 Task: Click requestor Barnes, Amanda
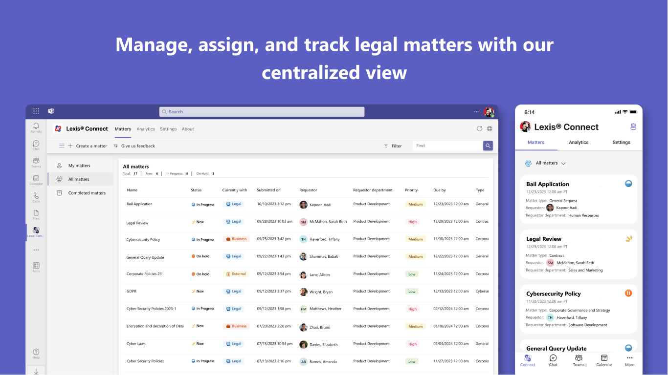pyautogui.click(x=318, y=361)
